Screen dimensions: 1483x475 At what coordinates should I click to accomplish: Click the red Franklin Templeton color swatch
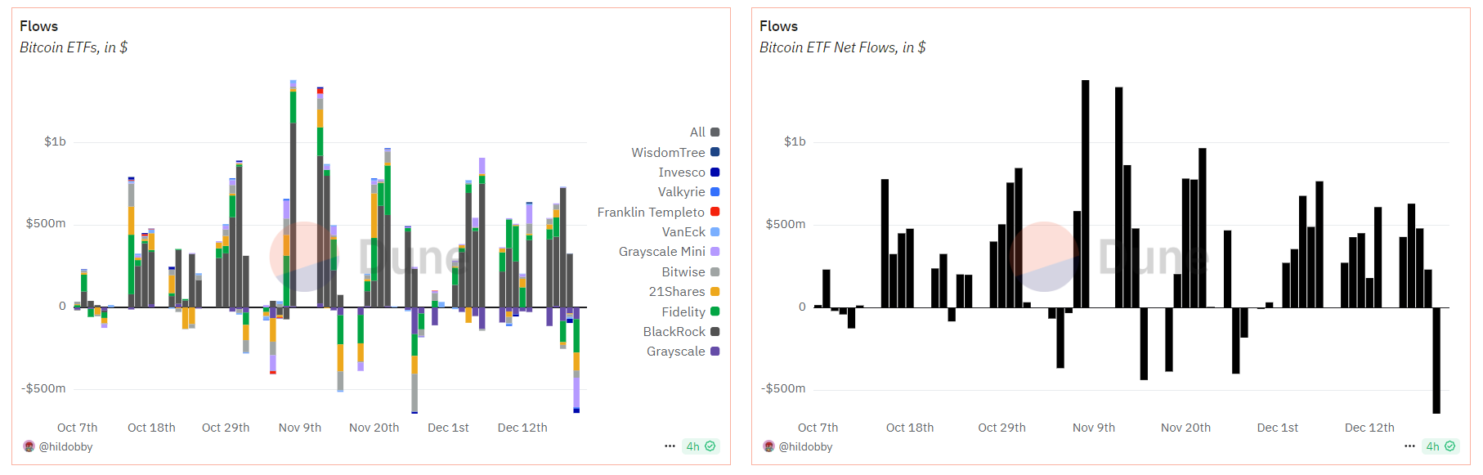(715, 212)
